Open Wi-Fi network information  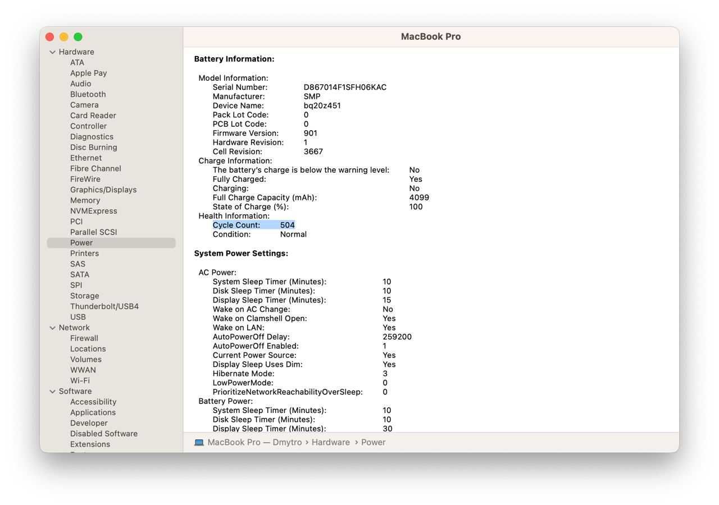(80, 381)
